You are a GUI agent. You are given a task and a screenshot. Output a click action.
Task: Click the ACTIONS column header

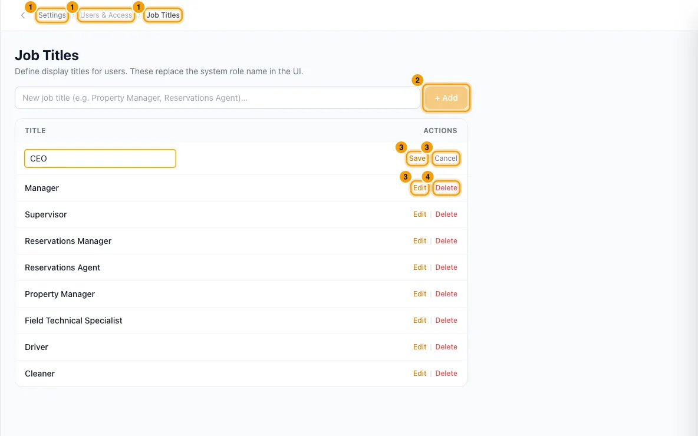coord(440,131)
